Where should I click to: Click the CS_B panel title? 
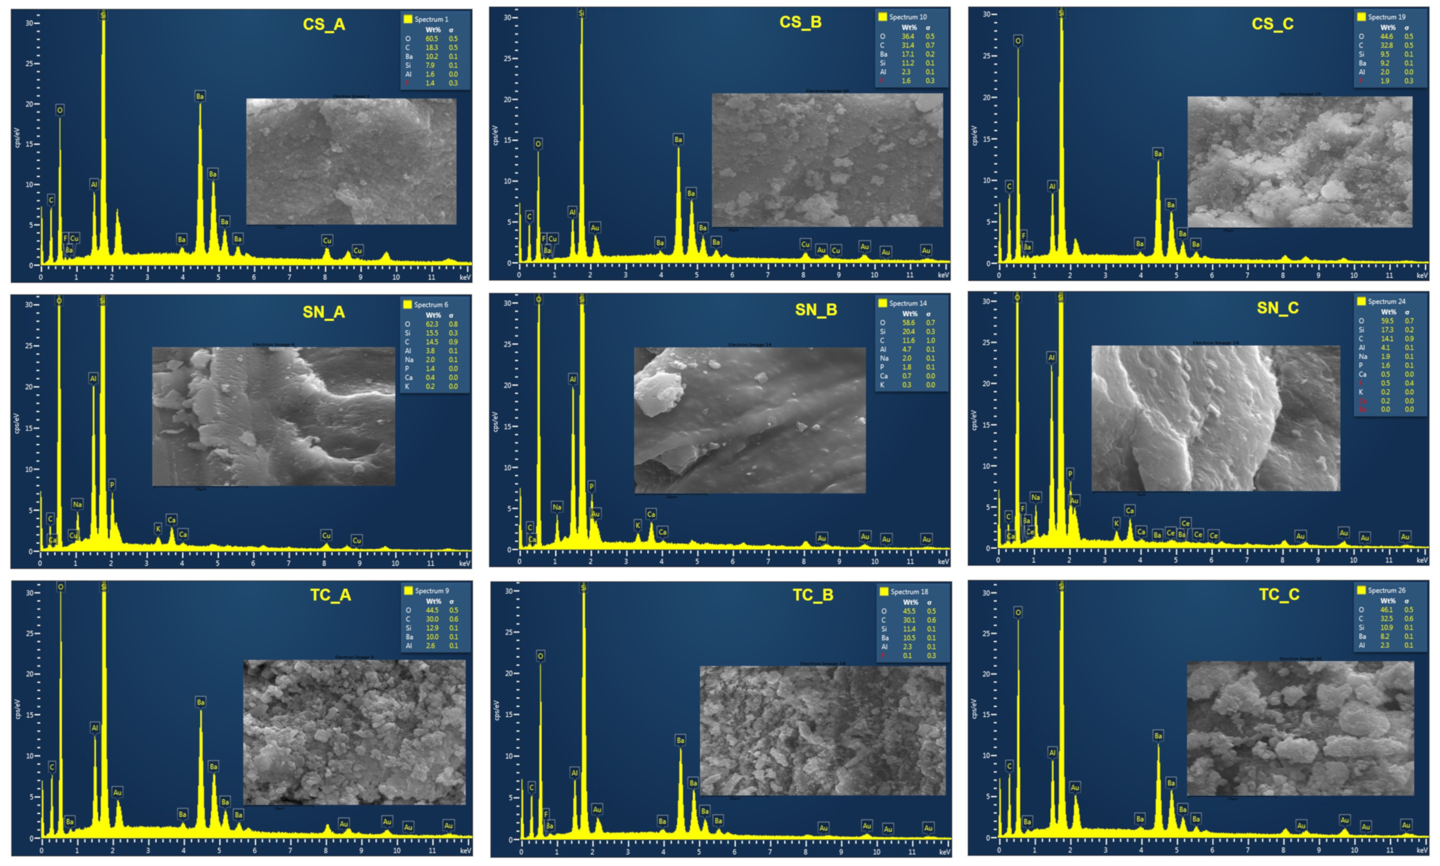pyautogui.click(x=800, y=22)
